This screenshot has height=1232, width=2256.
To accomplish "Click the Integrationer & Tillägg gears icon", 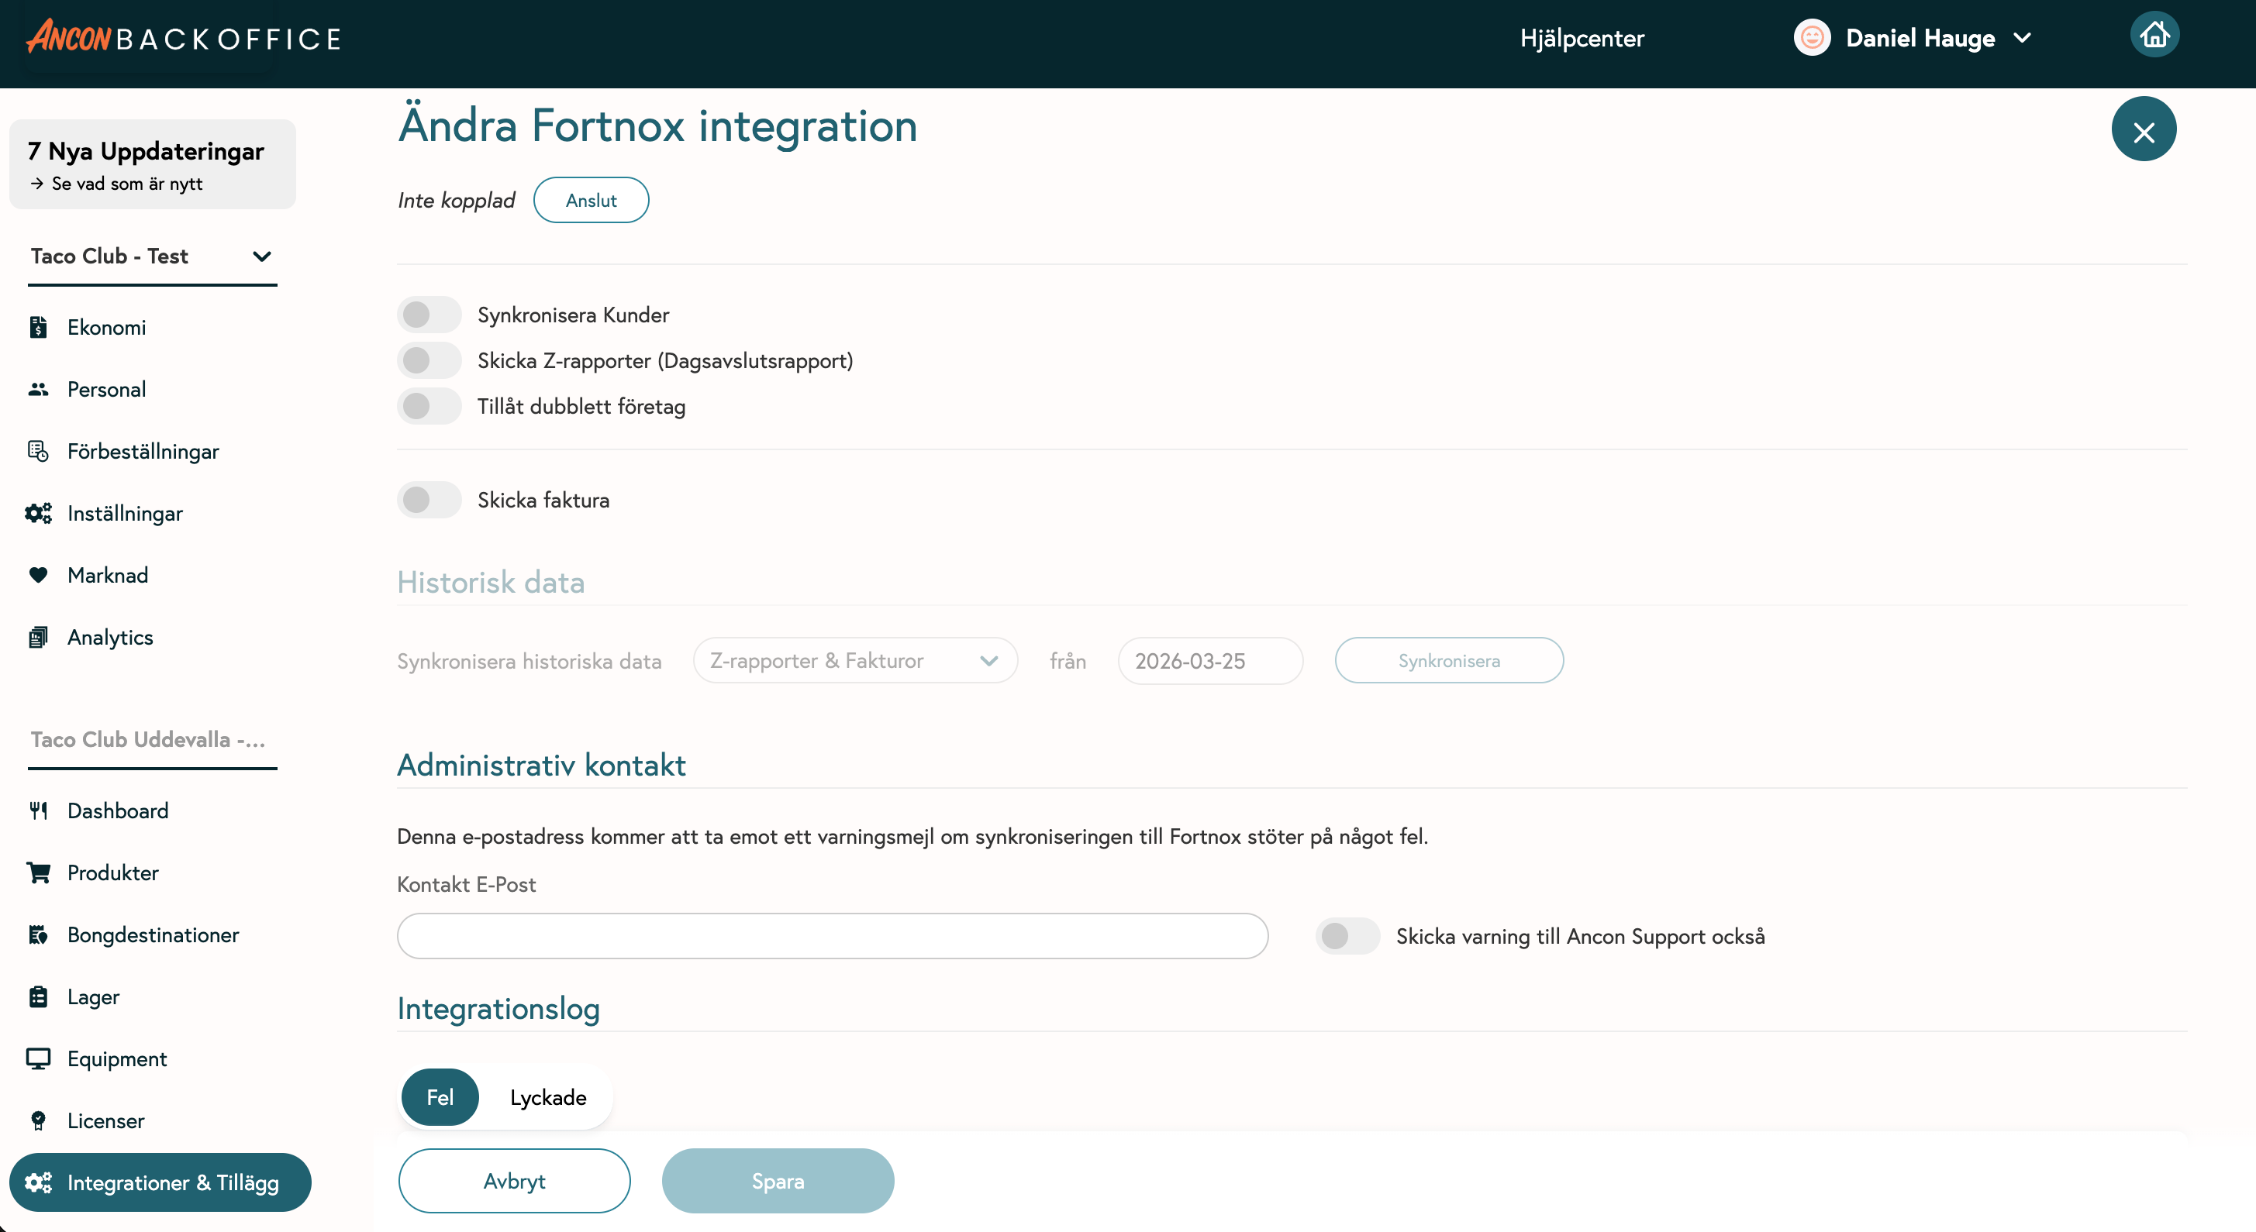I will pyautogui.click(x=38, y=1183).
